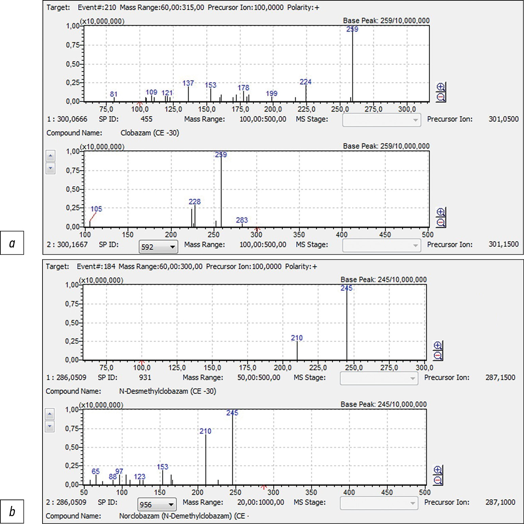Image resolution: width=524 pixels, height=524 pixels.
Task: Click up arrow beside Clobazam library spectrum
Action: 50,156
